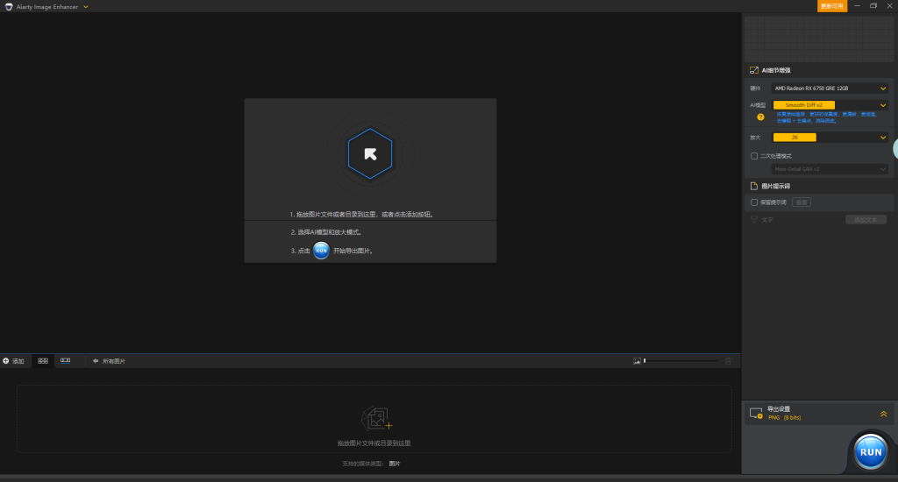Click the 所有图片 back arrow label

click(x=109, y=361)
